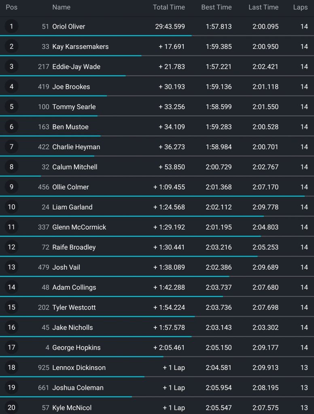Click the position 20 circle badge
Viewport: 314px width, 414px height.
11,408
